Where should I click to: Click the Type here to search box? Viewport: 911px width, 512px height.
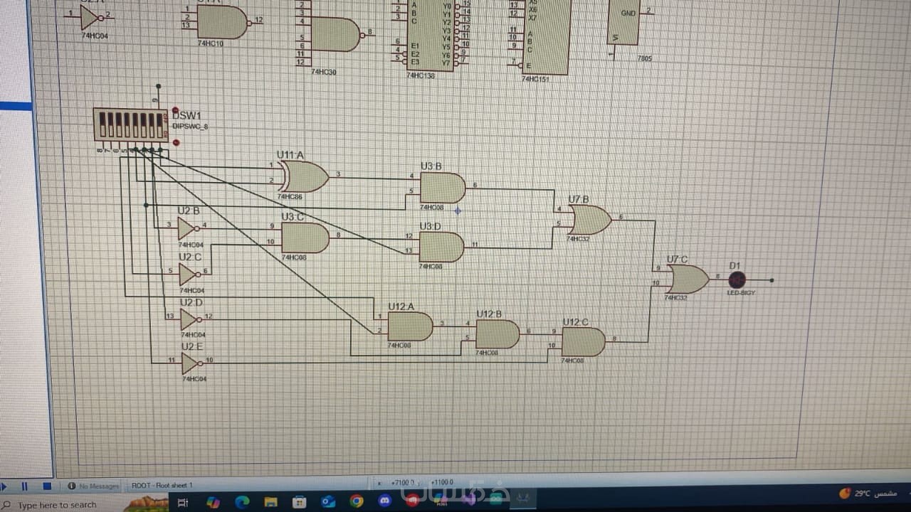(x=57, y=505)
